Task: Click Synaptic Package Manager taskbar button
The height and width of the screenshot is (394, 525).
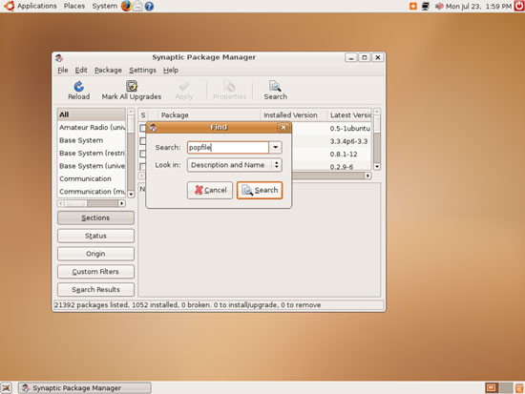Action: tap(84, 388)
